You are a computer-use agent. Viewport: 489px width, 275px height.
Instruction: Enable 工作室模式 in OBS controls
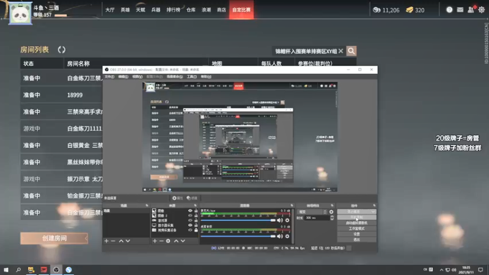coord(356,229)
